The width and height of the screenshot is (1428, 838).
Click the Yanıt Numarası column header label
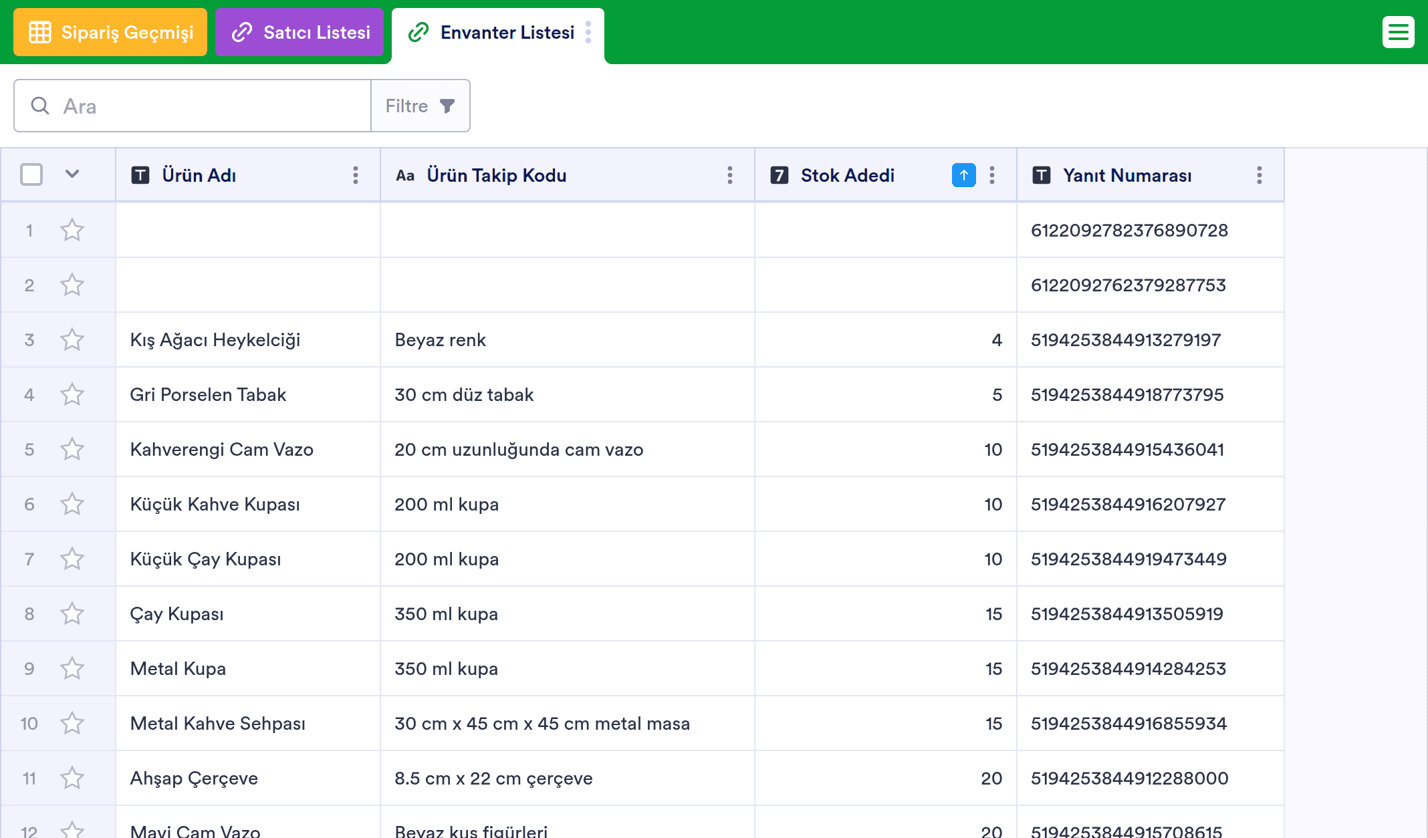[1126, 175]
